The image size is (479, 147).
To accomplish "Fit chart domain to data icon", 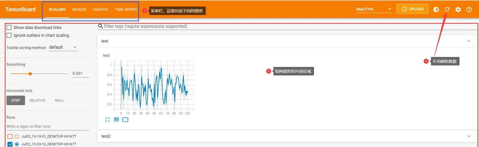I will 125,120.
